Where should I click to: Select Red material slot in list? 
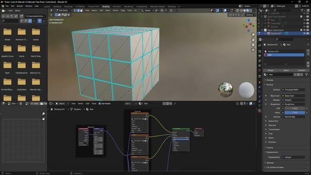tap(284, 55)
